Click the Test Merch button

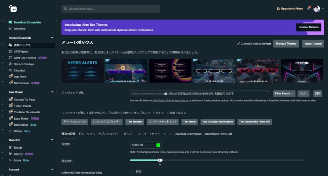pyautogui.click(x=189, y=122)
